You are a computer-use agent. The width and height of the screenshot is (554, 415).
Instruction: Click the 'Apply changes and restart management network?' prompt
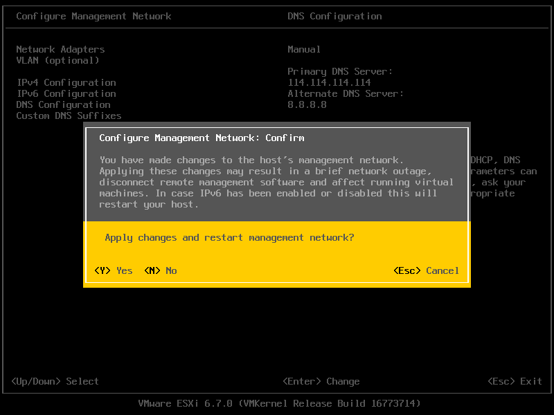[x=229, y=237]
